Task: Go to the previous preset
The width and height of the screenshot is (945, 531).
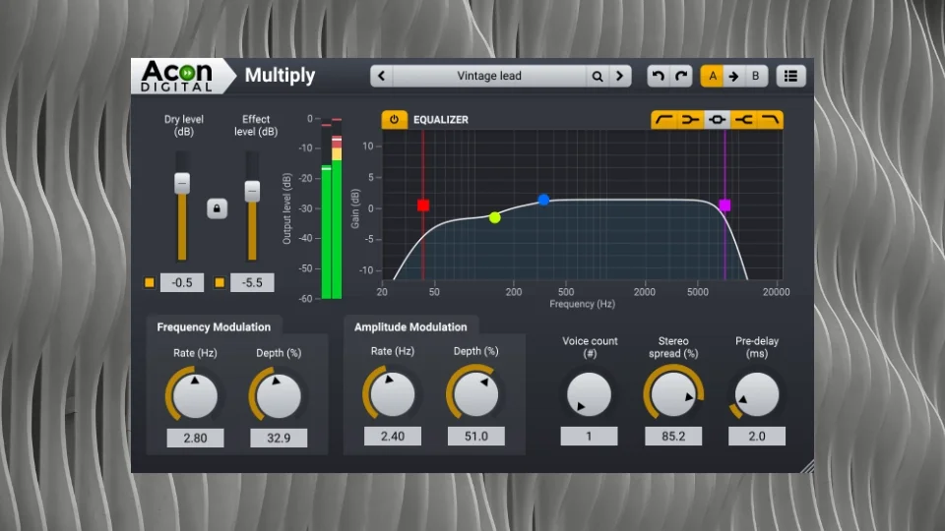Action: 382,76
